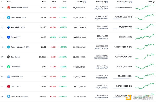Sort by the 7d % column header
This screenshot has width=156, height=103.
(65, 2)
